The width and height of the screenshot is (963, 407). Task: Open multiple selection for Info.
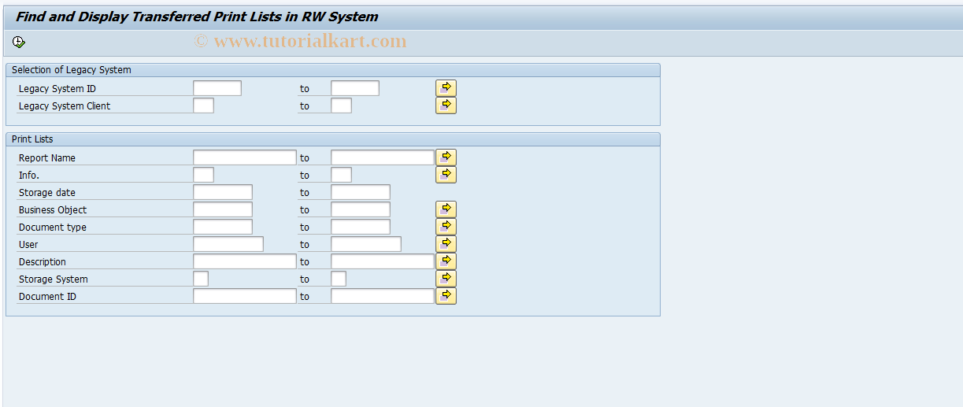[446, 175]
